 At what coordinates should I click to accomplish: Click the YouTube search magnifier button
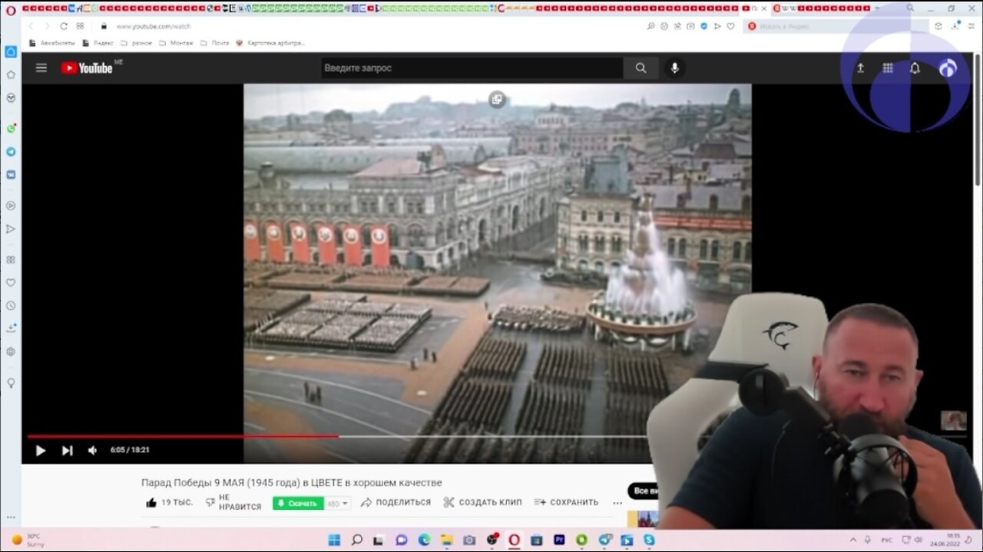(640, 67)
